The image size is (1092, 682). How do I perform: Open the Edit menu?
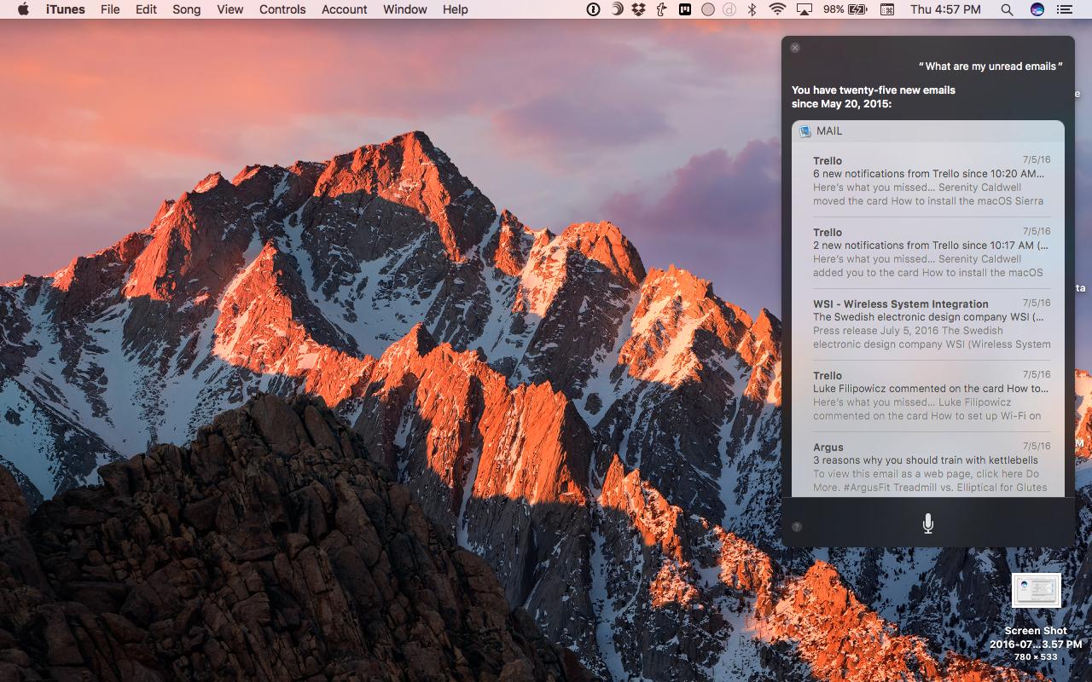coord(146,9)
